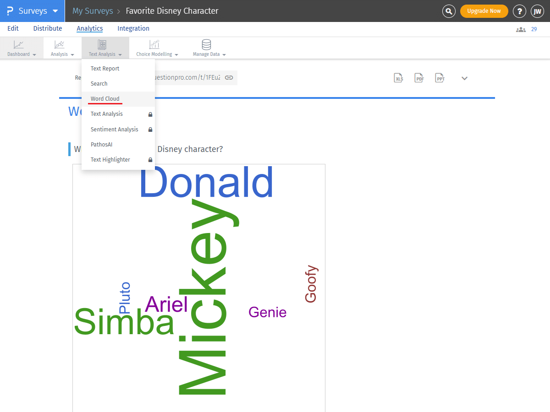Export results to PPT format

[440, 78]
